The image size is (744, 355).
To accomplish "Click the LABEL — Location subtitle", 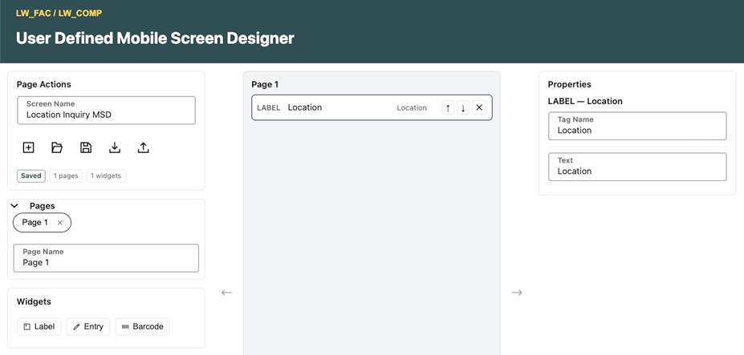I will pyautogui.click(x=585, y=101).
